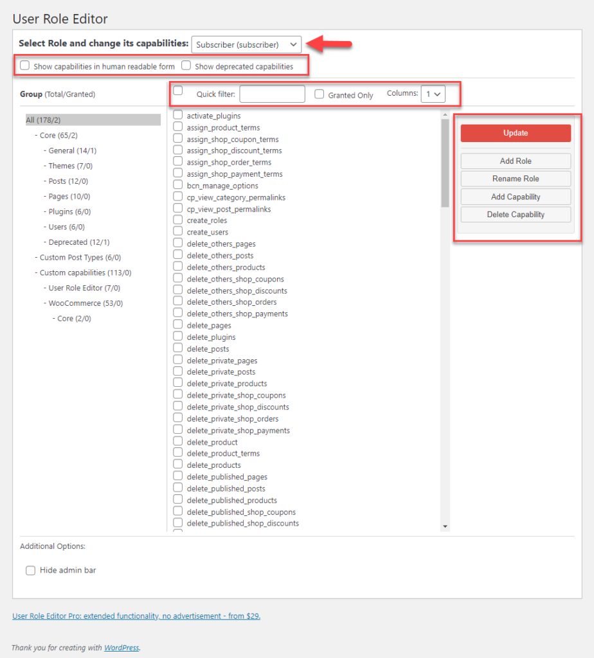Viewport: 594px width, 658px height.
Task: Click the delete_pages label
Action: pyautogui.click(x=209, y=326)
